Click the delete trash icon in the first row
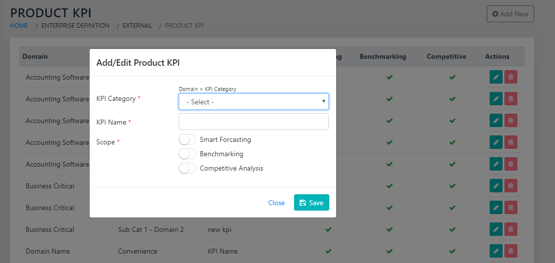This screenshot has height=263, width=555. click(510, 77)
